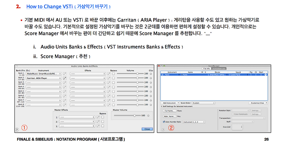Open Bank 1 MakeMusic SmartMusicSoftSynth instrument dropdown
Viewport: 285px width, 156px height.
coord(44,74)
